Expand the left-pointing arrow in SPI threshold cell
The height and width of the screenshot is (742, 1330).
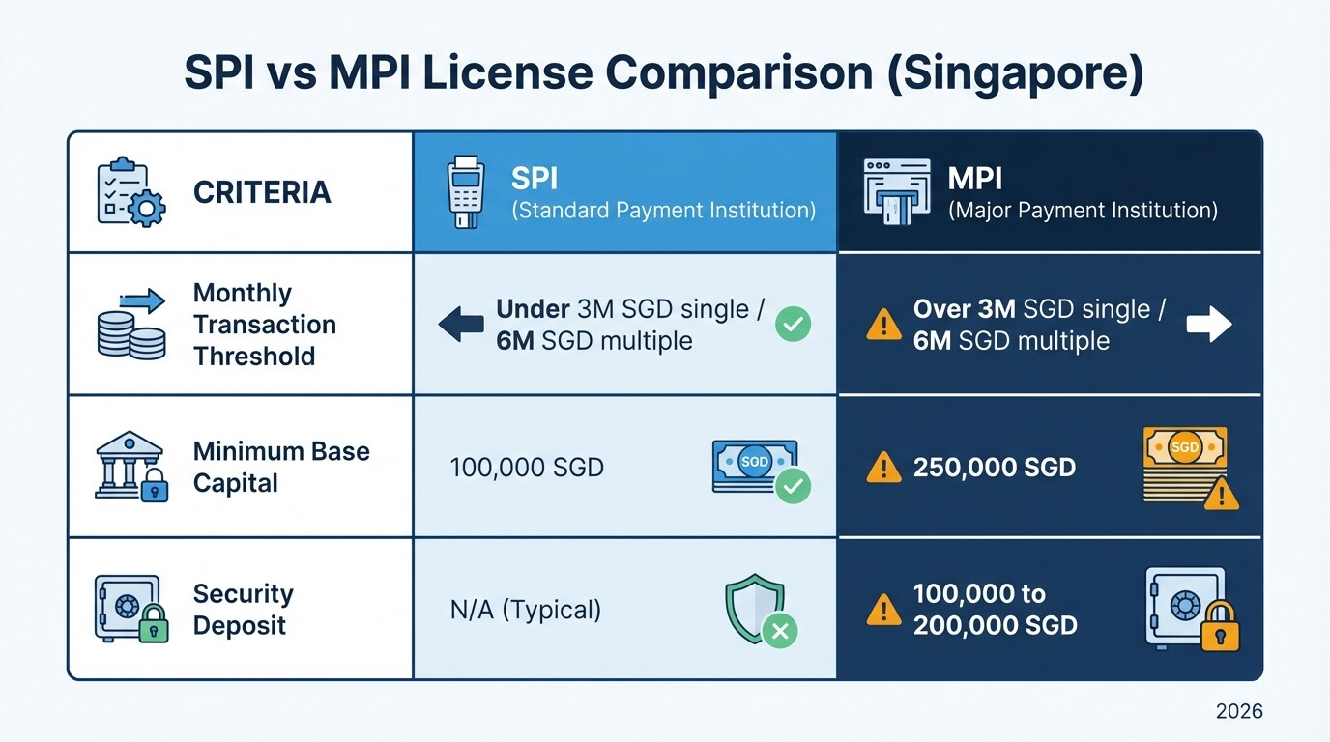pos(459,325)
